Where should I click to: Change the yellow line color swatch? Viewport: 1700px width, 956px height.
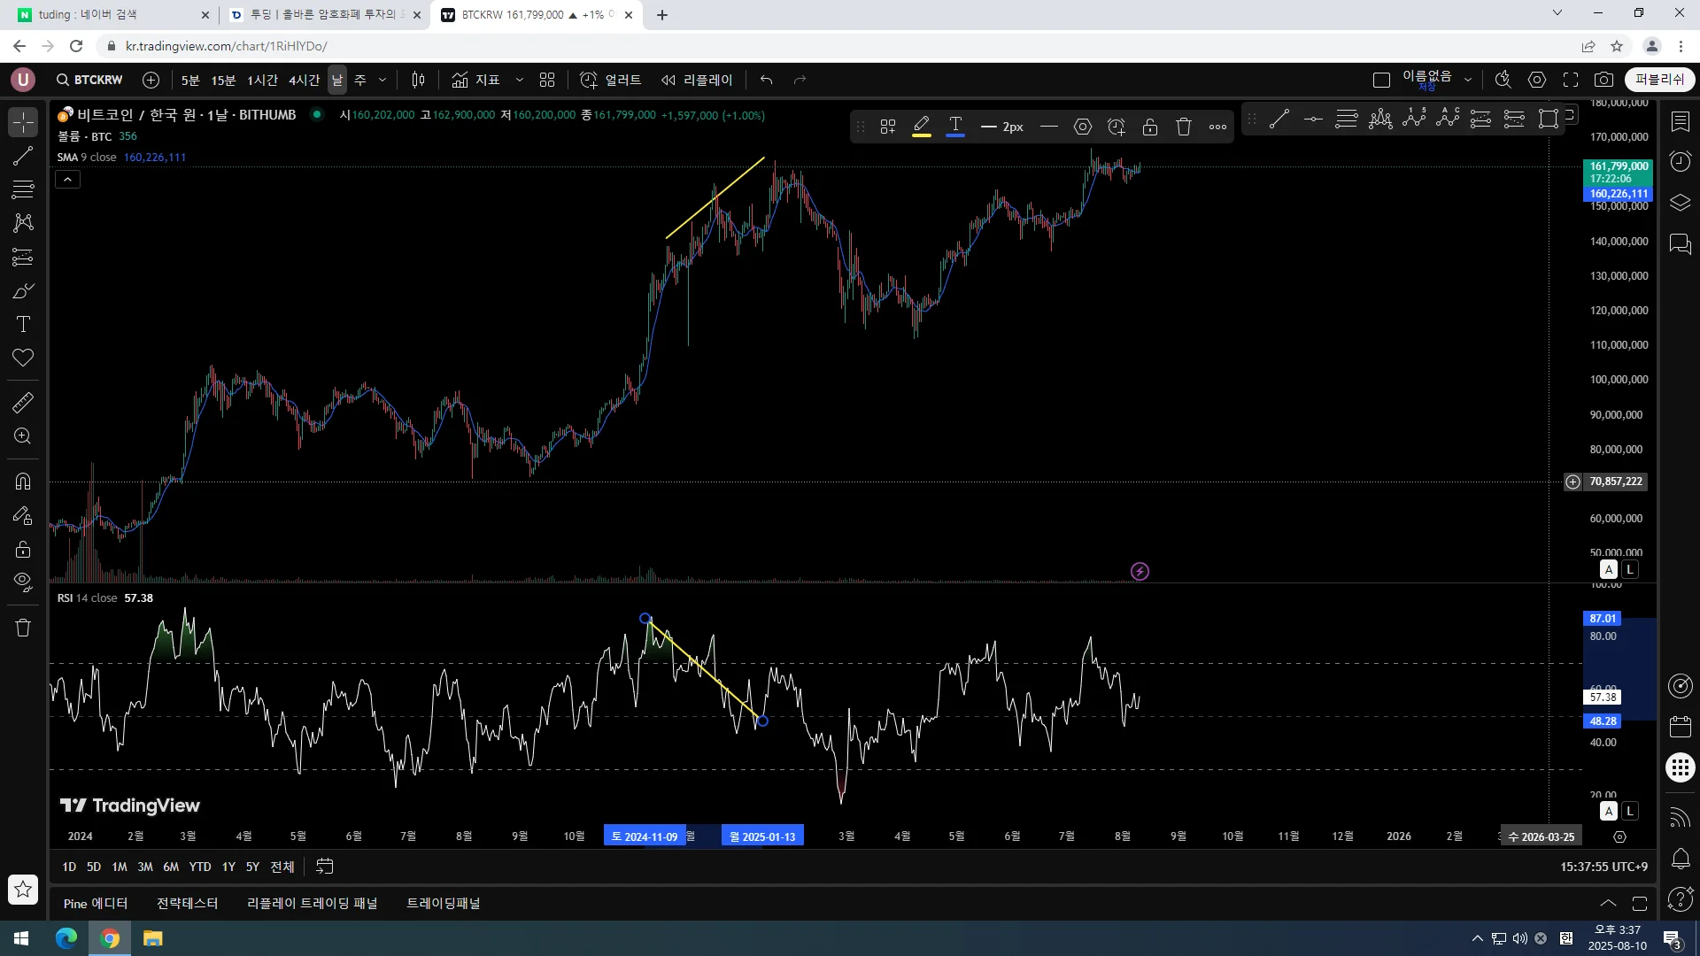pyautogui.click(x=922, y=127)
